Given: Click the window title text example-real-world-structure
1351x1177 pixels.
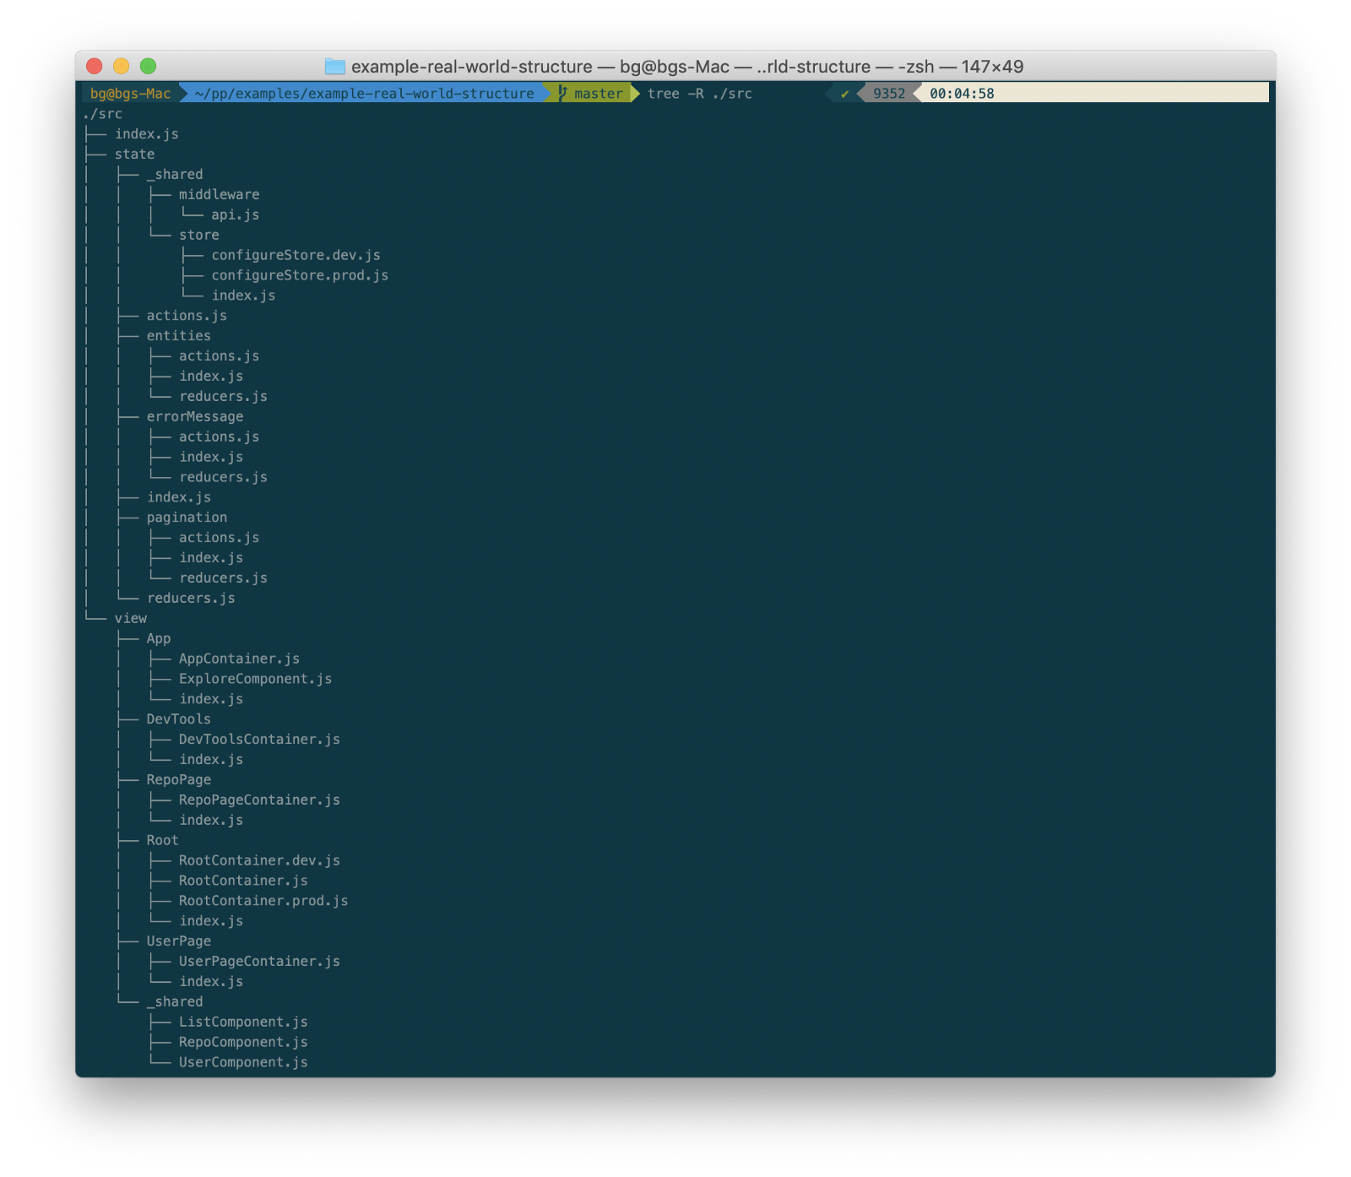Looking at the screenshot, I should (x=472, y=67).
